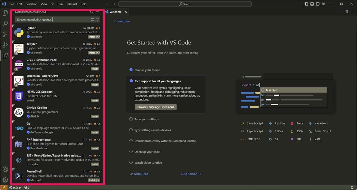Open the Terminal menu
The image size is (357, 190).
(x=71, y=4)
